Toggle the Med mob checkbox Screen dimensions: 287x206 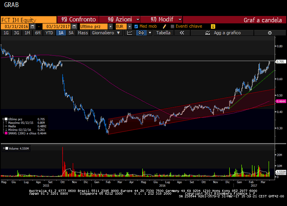[136, 26]
